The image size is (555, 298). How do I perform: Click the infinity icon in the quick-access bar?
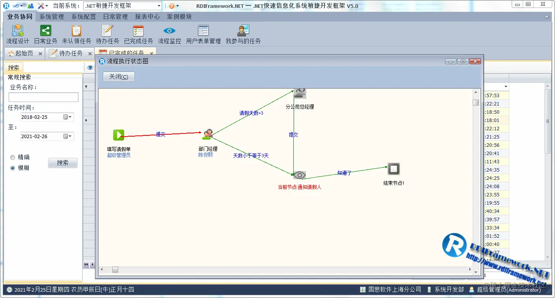(16, 6)
